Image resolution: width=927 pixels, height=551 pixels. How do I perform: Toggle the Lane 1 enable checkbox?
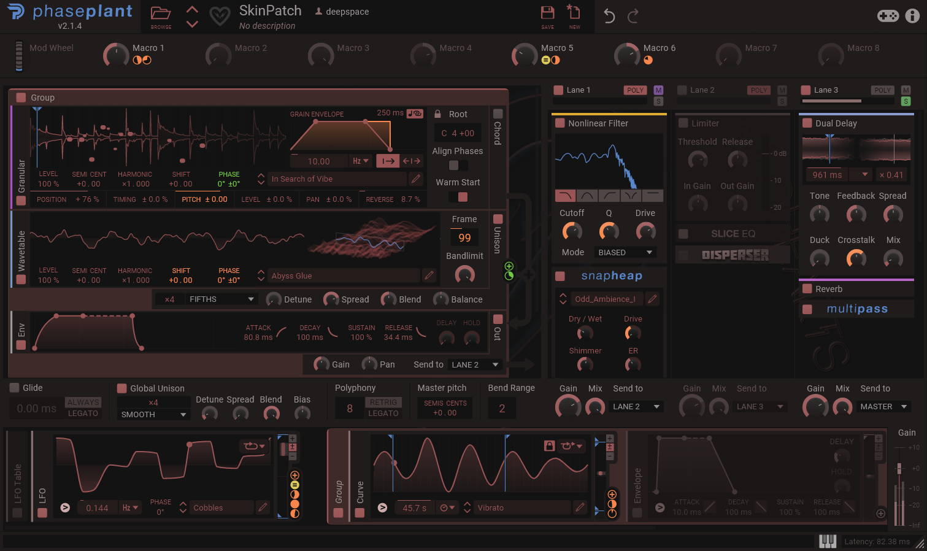pyautogui.click(x=558, y=90)
